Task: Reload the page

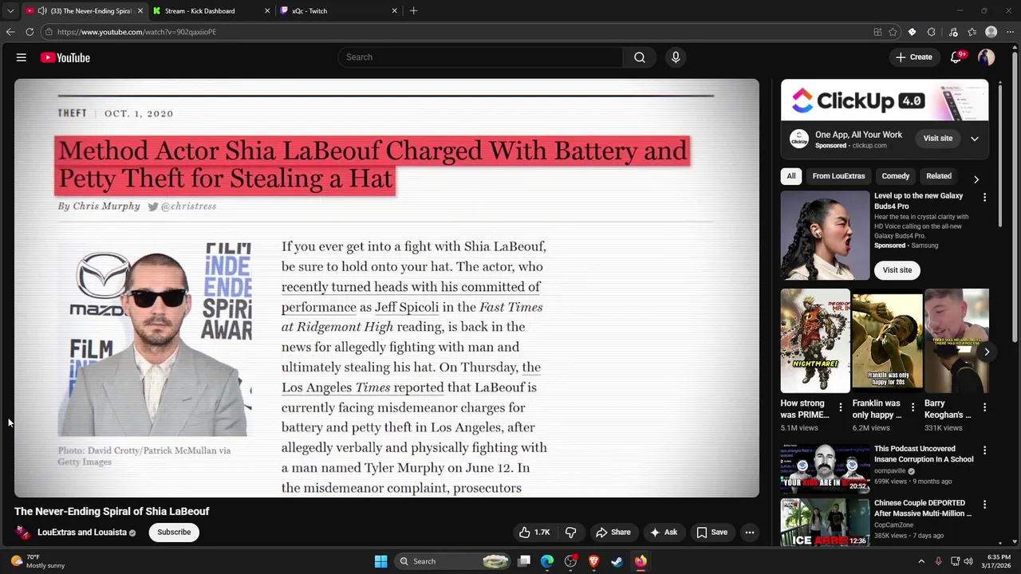Action: (x=30, y=32)
